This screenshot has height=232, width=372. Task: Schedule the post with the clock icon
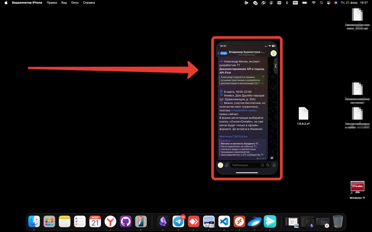268,165
